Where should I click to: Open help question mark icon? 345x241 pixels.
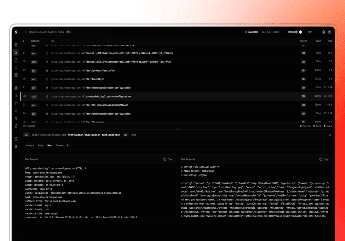[329, 32]
